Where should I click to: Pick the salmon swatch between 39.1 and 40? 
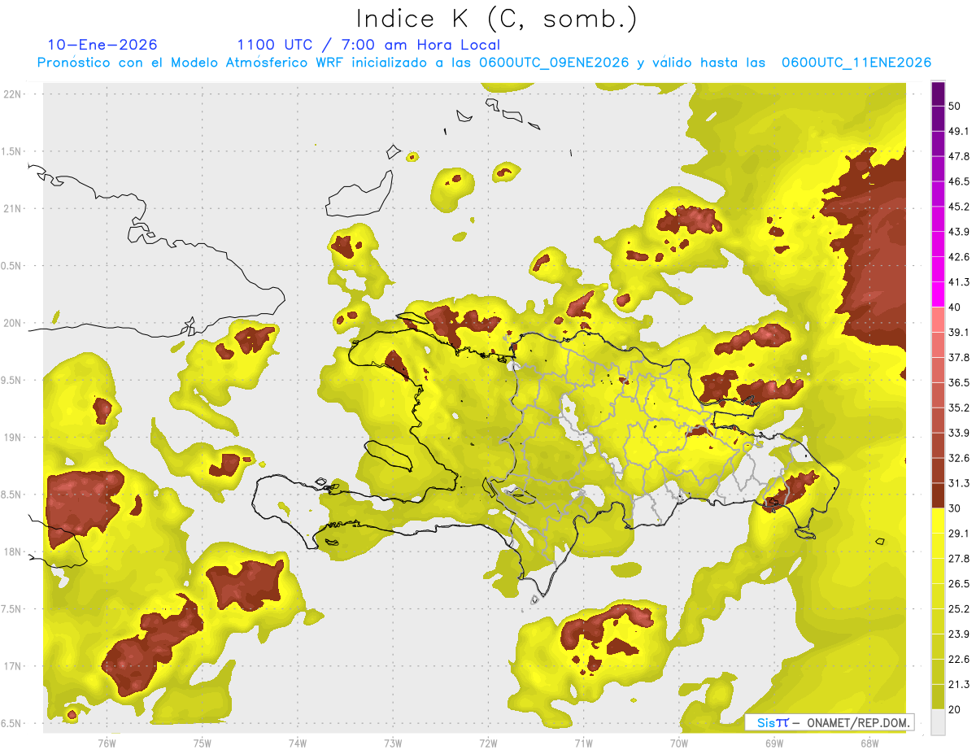click(938, 320)
